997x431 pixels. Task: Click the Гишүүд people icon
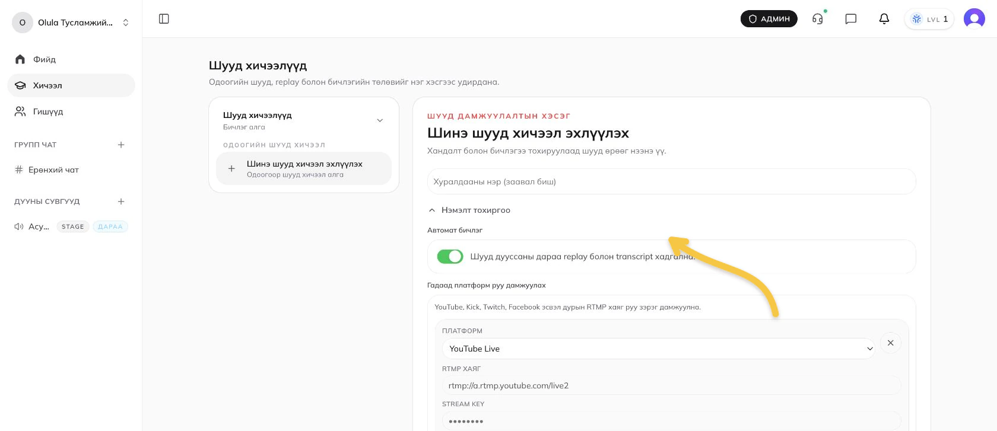coord(20,111)
